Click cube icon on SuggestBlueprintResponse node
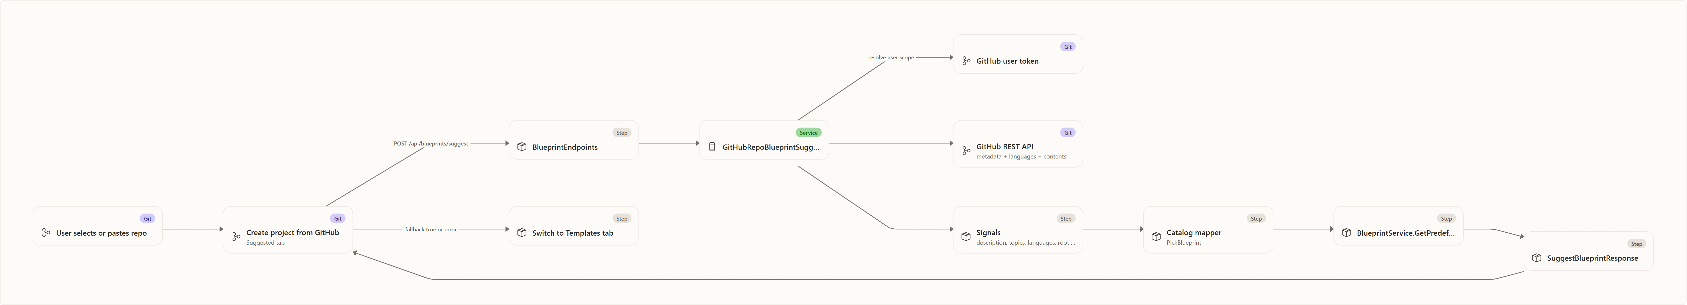The width and height of the screenshot is (1687, 305). pos(1536,258)
